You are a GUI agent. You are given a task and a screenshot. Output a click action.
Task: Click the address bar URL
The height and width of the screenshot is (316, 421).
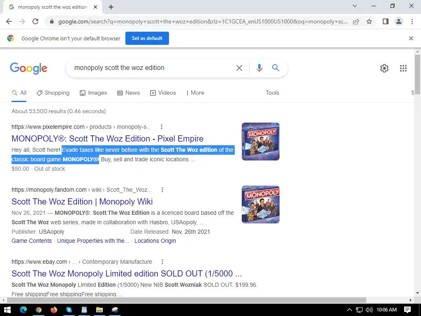203,21
